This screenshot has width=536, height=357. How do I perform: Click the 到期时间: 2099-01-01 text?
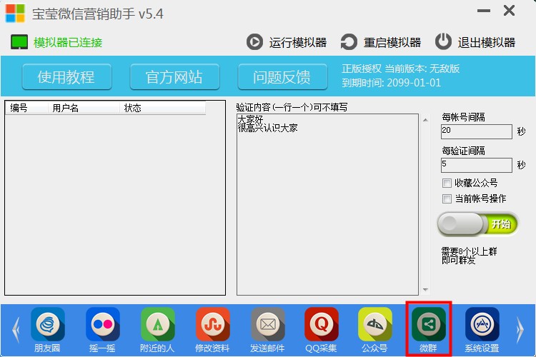click(x=392, y=83)
